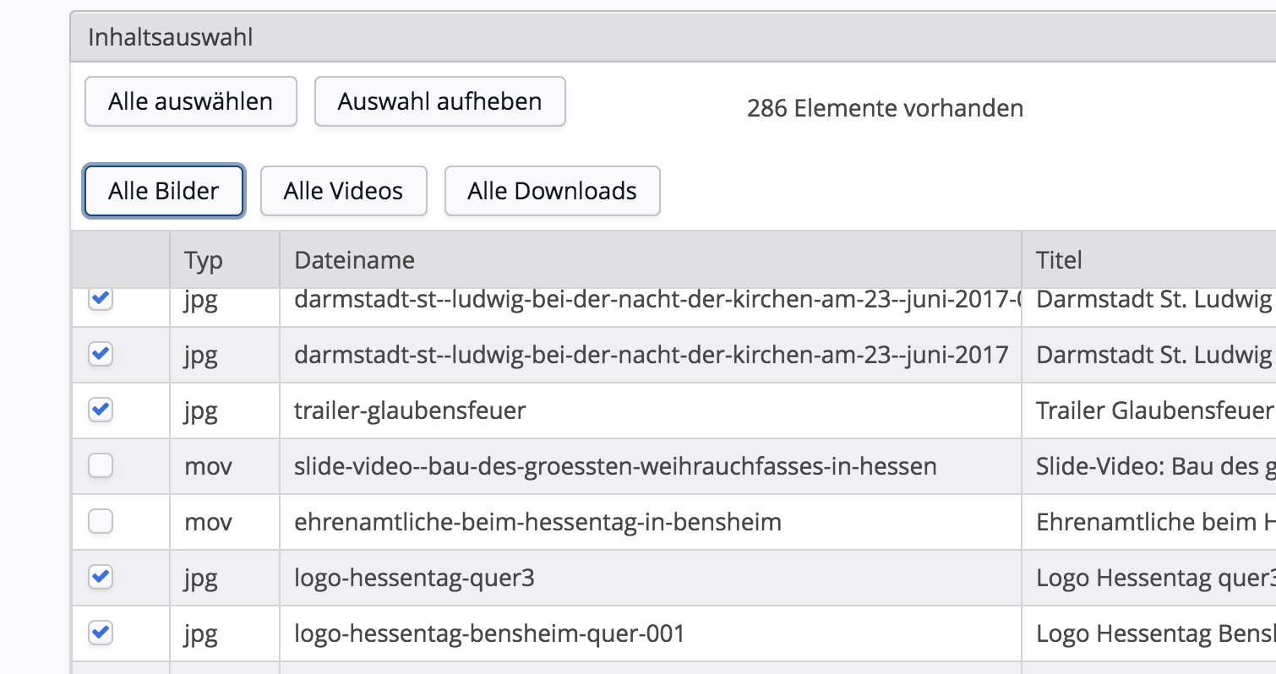Check the ehrenamtliche-beim-hessentag-in-bensheim checkbox
1276x674 pixels.
point(100,521)
